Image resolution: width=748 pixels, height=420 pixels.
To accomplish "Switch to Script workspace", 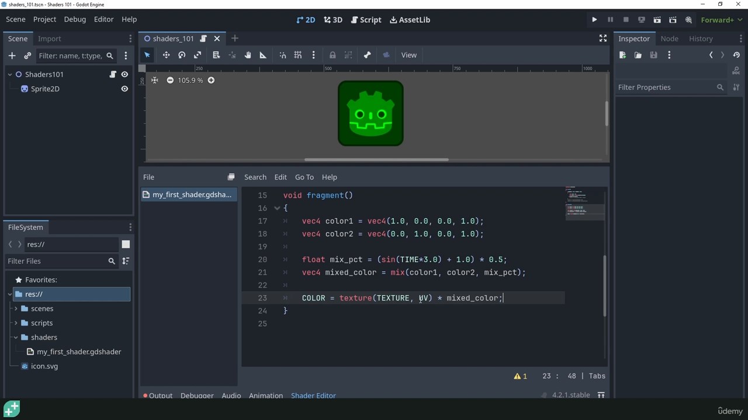I will coord(366,20).
